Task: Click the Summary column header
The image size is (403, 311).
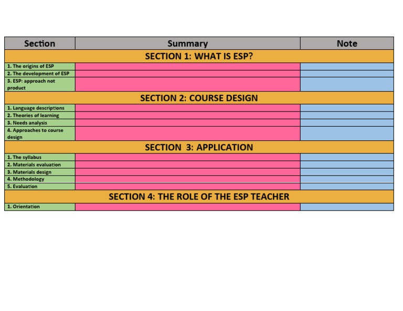Action: tap(188, 43)
